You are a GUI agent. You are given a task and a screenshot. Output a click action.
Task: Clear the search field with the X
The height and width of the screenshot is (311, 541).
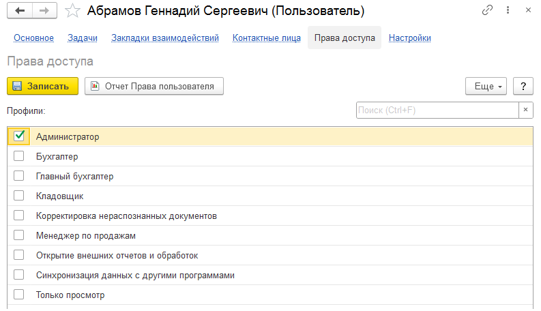coord(525,110)
